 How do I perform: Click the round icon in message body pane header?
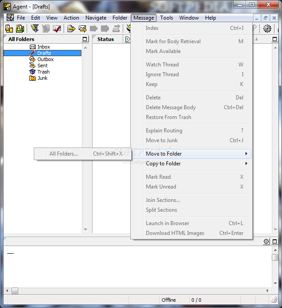tap(266, 242)
